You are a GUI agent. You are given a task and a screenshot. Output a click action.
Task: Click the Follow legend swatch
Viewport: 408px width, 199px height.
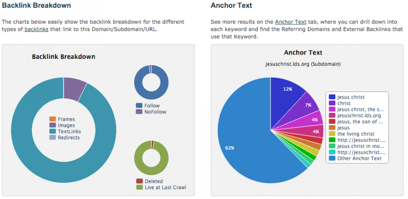[139, 106]
